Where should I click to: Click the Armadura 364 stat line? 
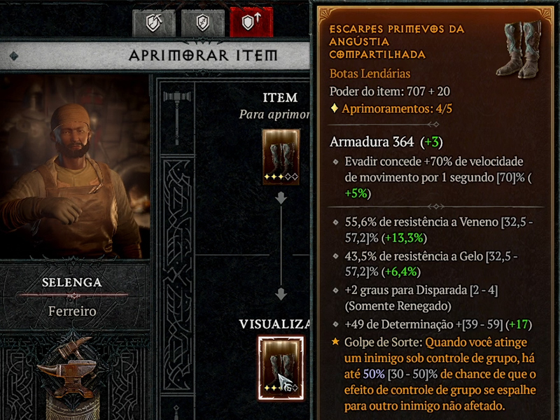(386, 142)
